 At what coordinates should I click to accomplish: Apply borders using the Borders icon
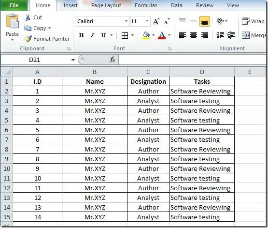(125, 35)
